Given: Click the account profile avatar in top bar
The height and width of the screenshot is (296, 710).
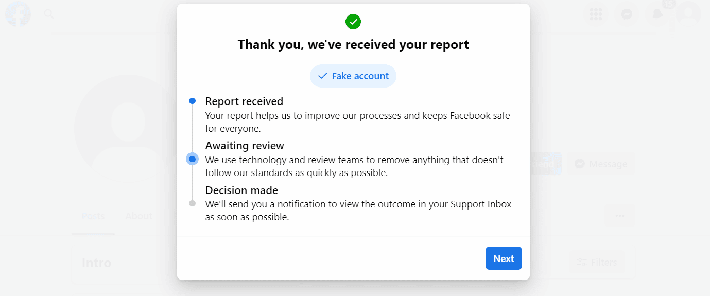Looking at the screenshot, I should click(x=688, y=14).
